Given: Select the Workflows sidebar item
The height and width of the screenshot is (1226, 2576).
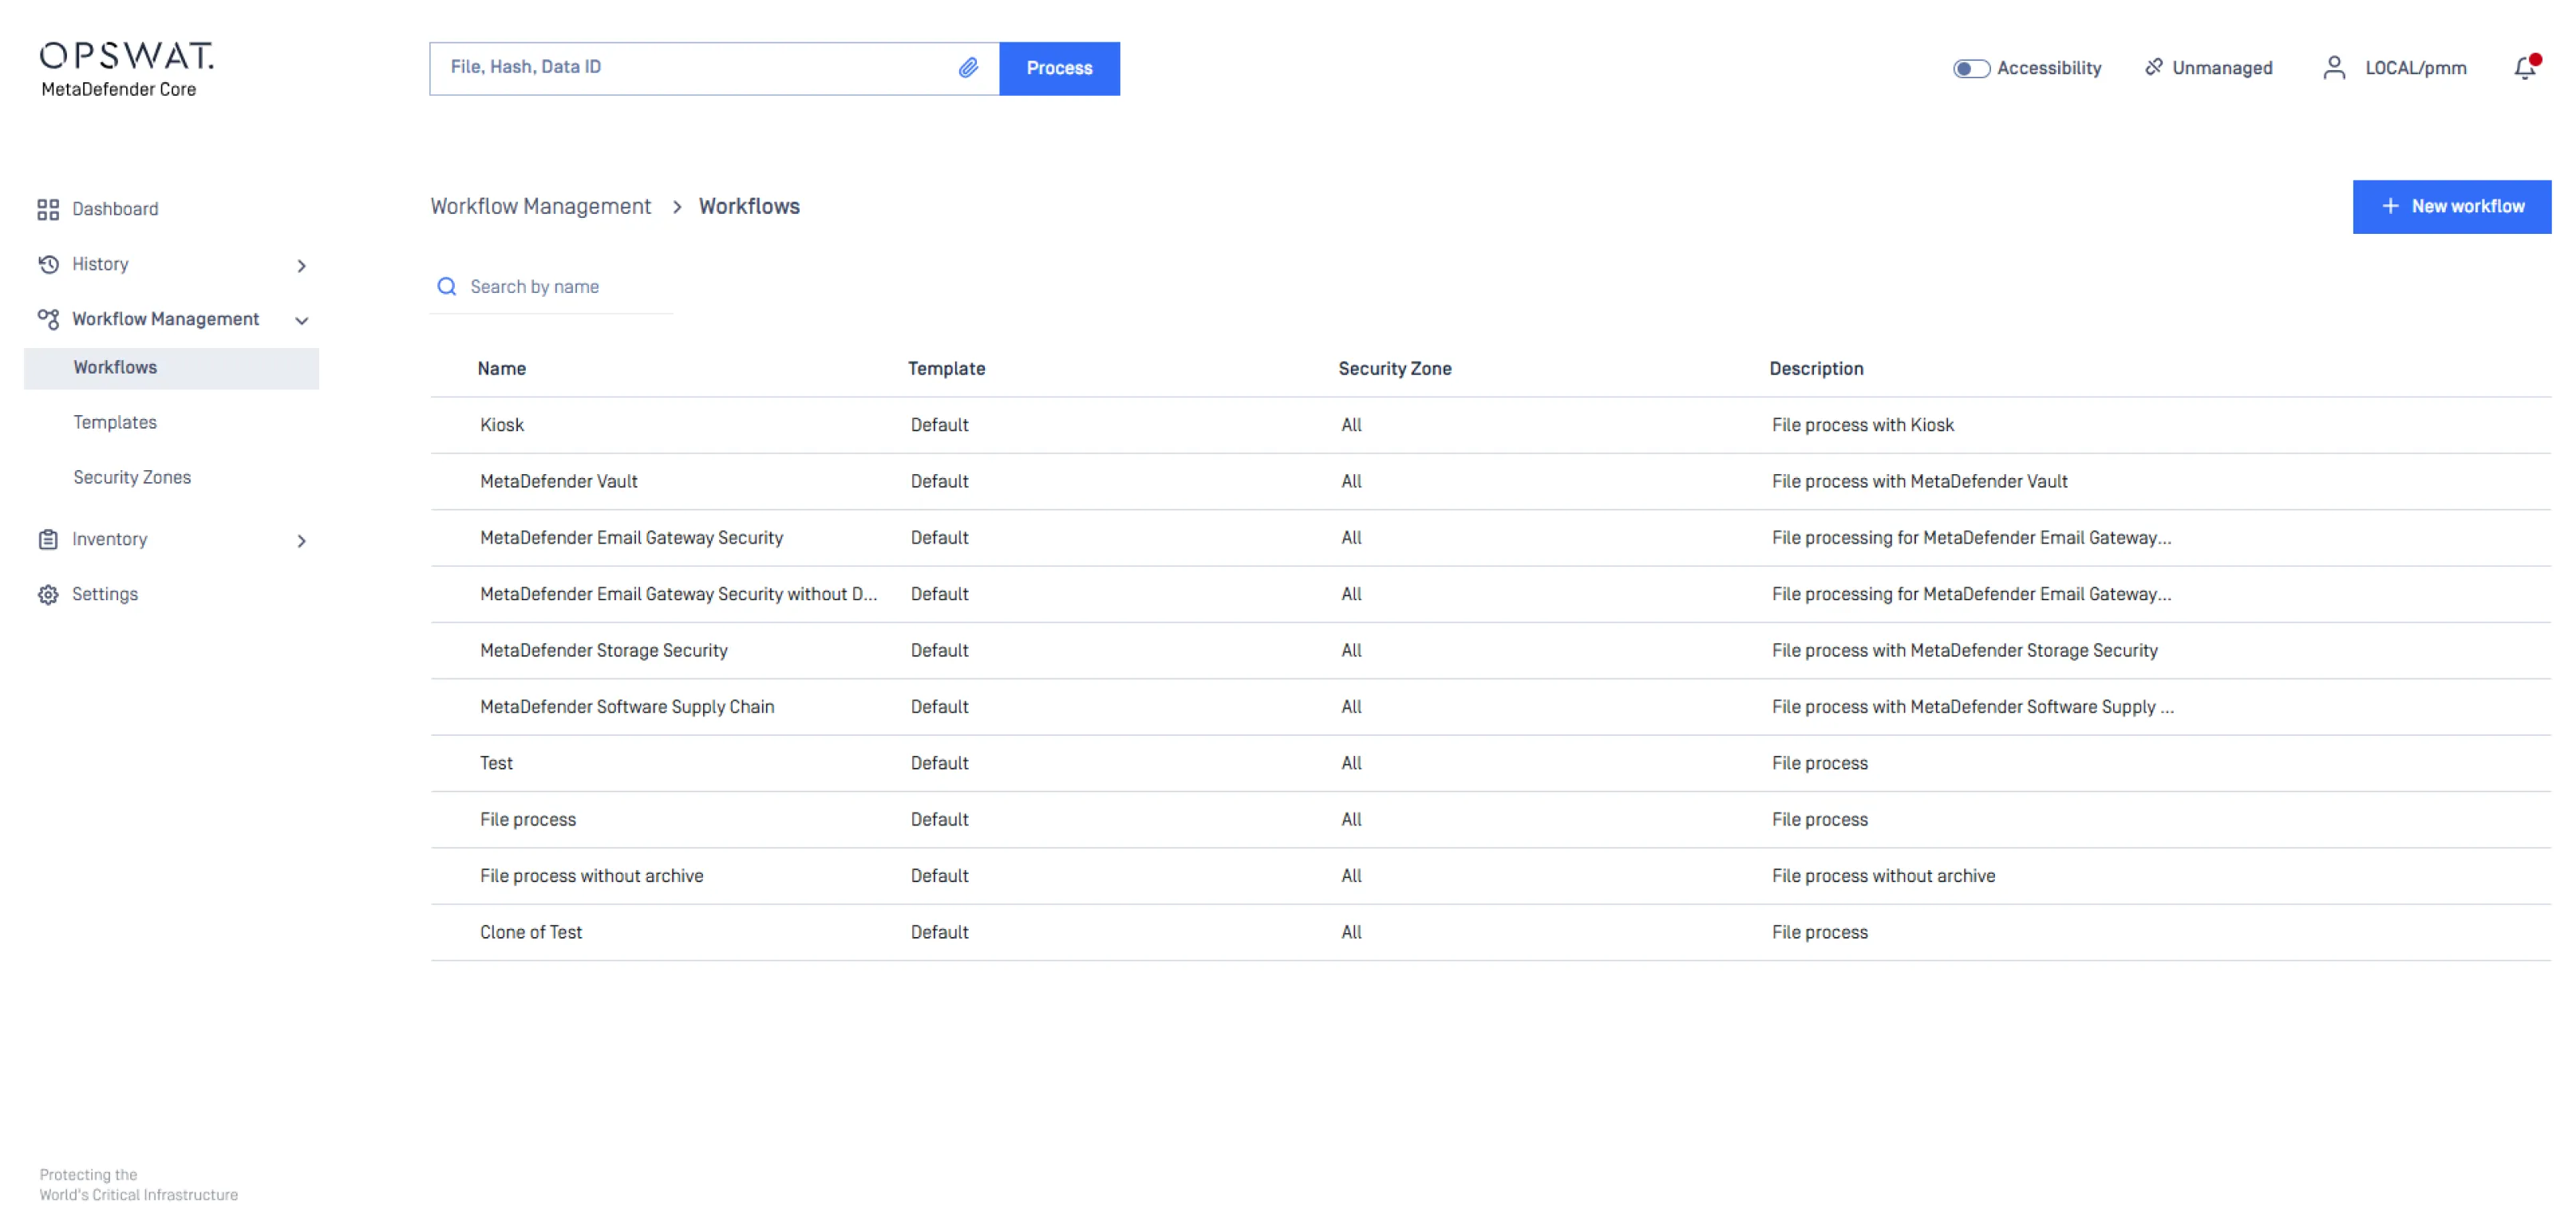Looking at the screenshot, I should click(115, 367).
